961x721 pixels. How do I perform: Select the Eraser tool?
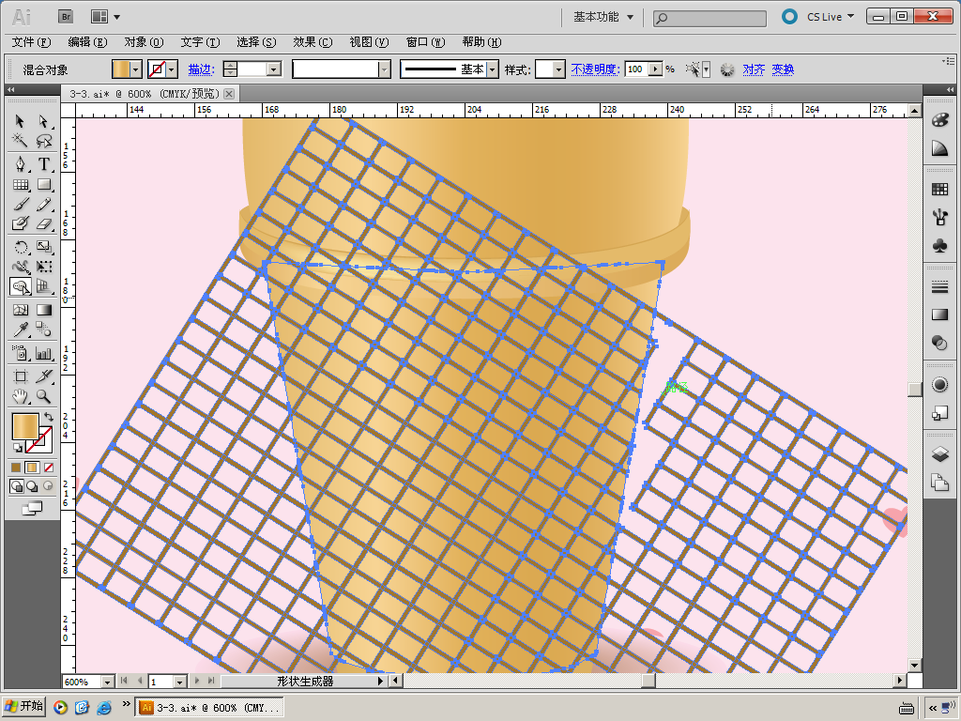(x=43, y=223)
